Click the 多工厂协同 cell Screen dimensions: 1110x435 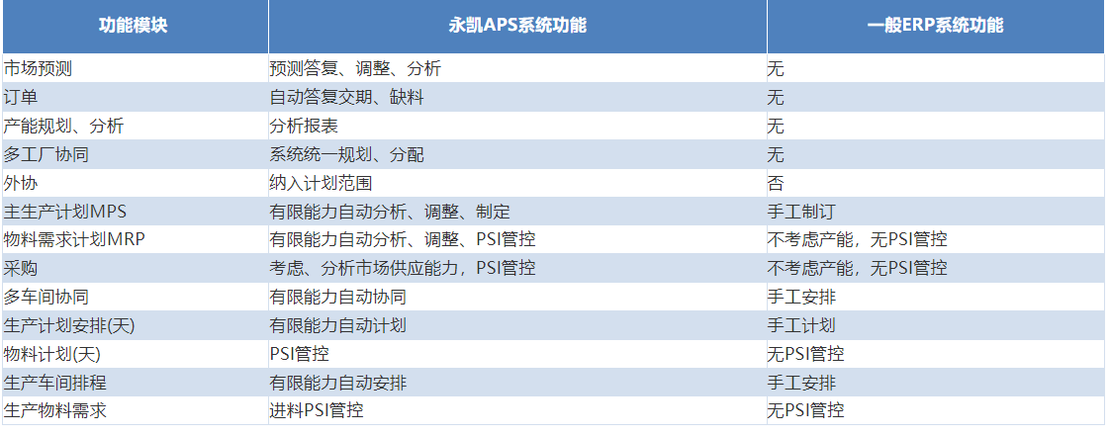click(136, 154)
